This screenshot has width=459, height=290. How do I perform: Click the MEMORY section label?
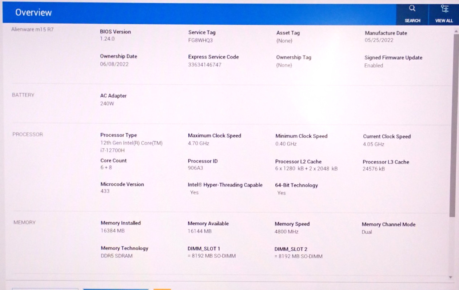click(x=25, y=222)
